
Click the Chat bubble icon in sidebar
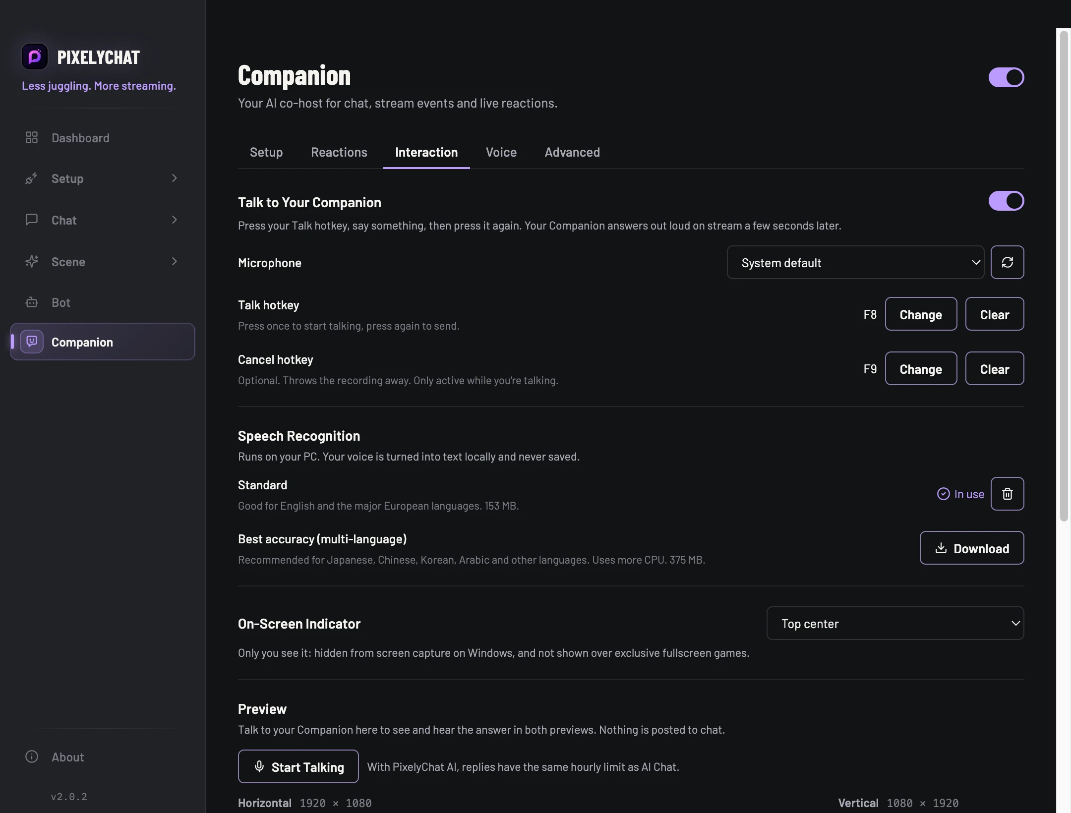click(x=32, y=220)
